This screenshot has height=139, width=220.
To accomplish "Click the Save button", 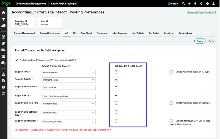I will [x=211, y=41].
